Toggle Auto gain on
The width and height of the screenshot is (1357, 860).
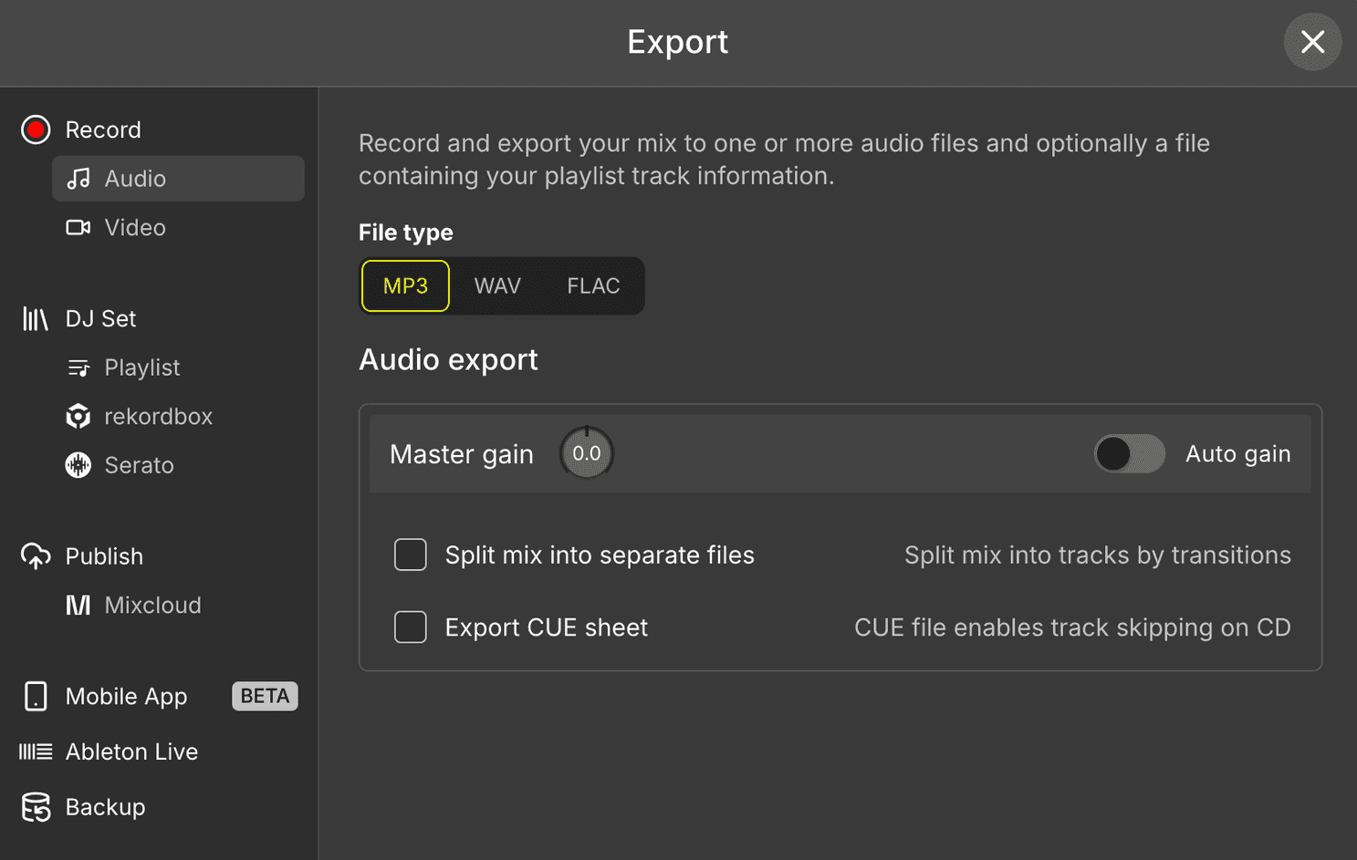click(1129, 453)
